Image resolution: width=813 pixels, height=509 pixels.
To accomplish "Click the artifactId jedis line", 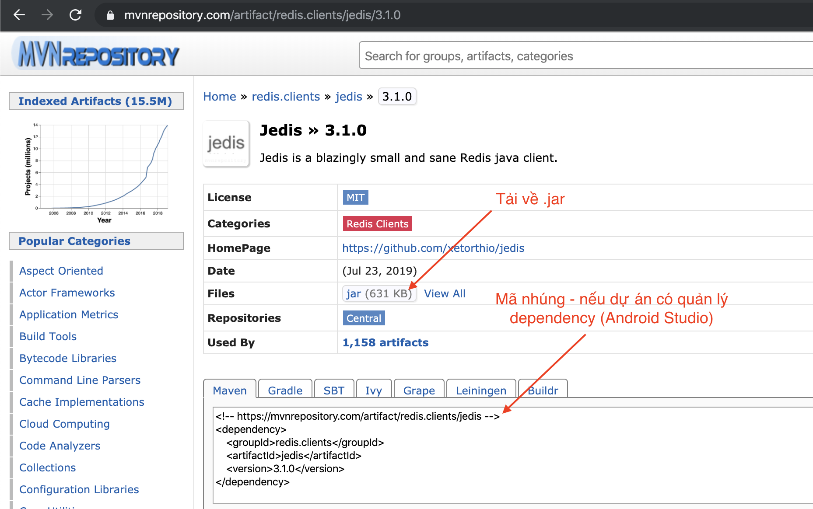I will 294,456.
